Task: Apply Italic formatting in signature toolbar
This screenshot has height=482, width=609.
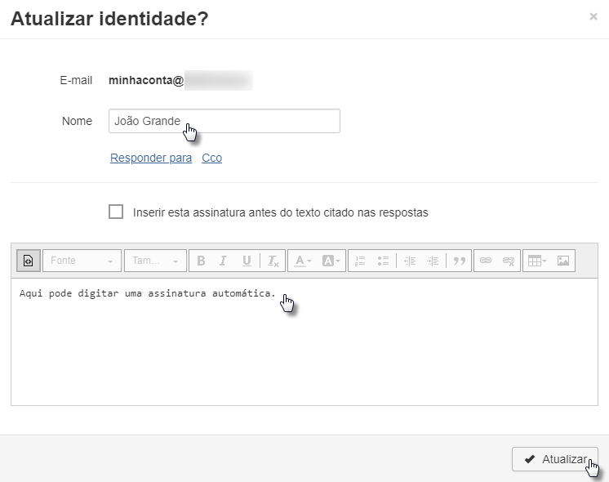Action: click(x=223, y=261)
